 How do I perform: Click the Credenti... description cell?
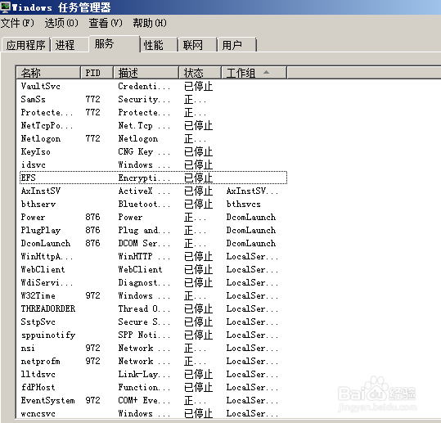(x=144, y=86)
